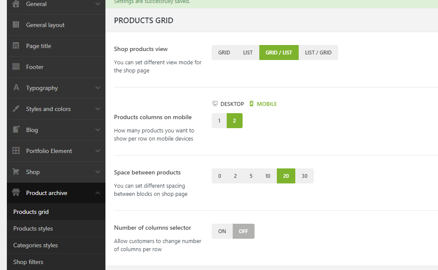Viewport: 438px width, 270px height.
Task: Turn ON the Number of columns selector
Action: point(222,231)
